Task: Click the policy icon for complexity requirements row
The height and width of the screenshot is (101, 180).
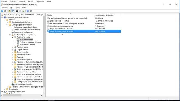Action: (48, 18)
